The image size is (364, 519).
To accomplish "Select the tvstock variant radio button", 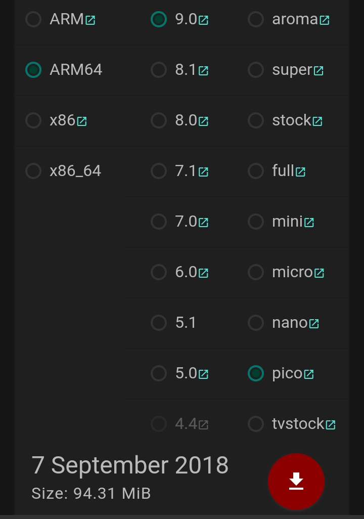I will pos(256,424).
